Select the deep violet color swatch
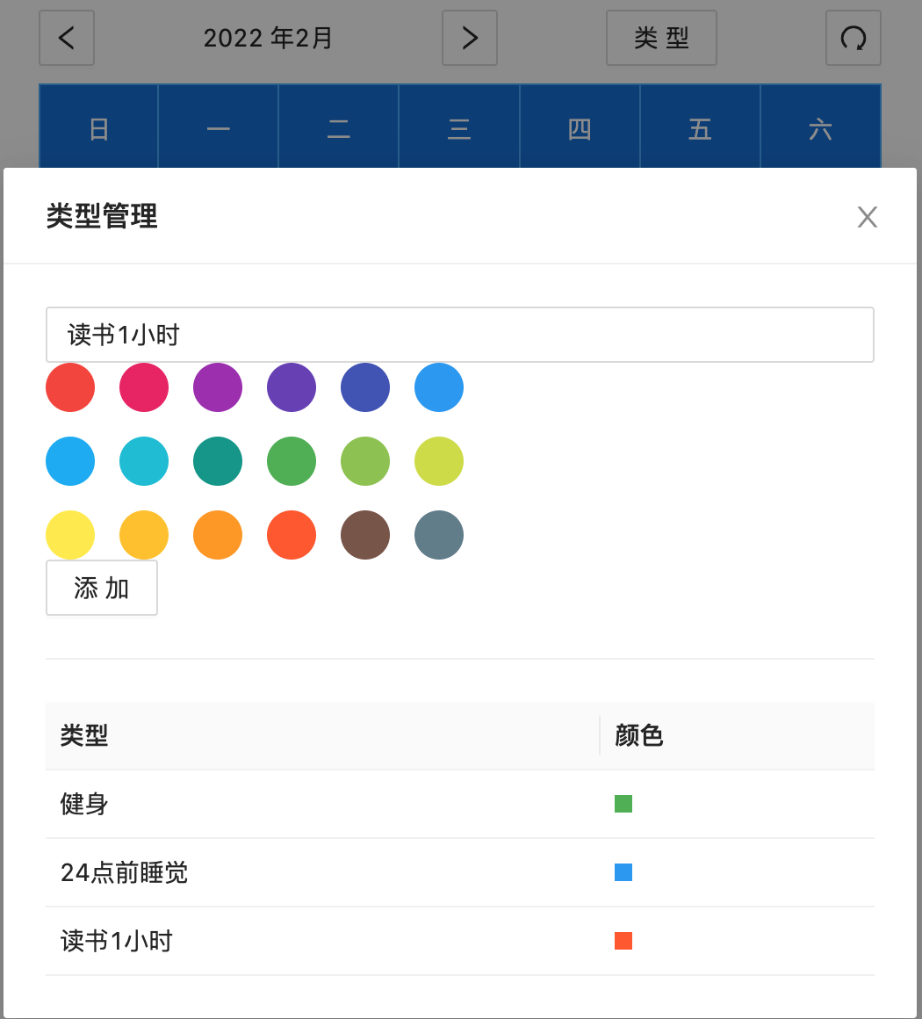This screenshot has width=922, height=1019. pos(292,387)
